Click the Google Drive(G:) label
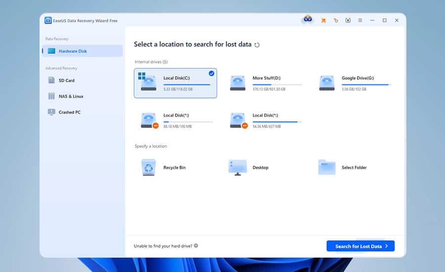 [x=357, y=78]
